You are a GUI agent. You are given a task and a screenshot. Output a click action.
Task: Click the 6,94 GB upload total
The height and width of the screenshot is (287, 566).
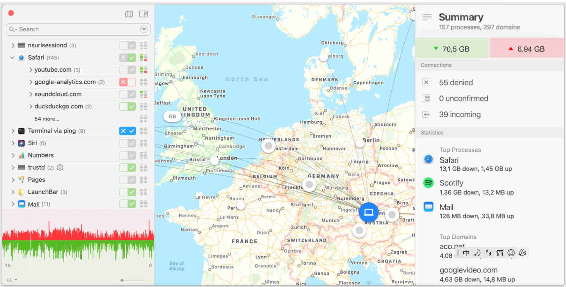pyautogui.click(x=527, y=48)
